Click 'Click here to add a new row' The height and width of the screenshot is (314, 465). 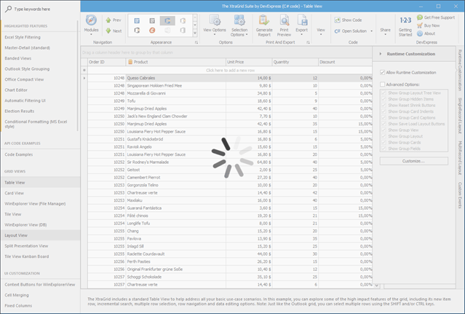tap(231, 71)
